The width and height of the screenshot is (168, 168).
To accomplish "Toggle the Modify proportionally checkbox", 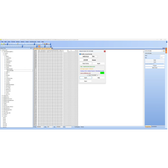I will [x=80, y=54].
